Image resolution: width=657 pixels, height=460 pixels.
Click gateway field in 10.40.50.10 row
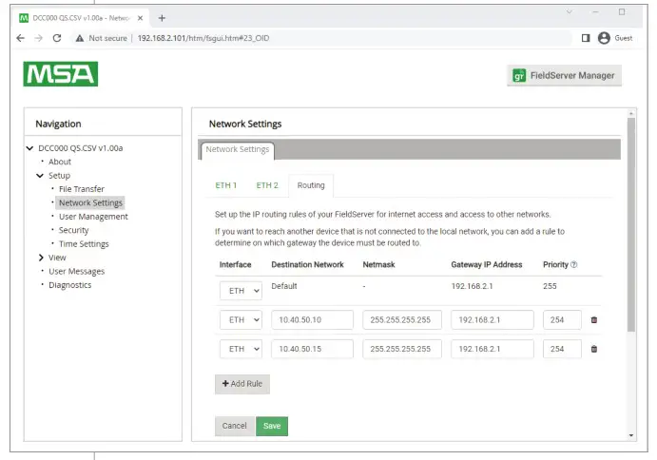click(493, 320)
